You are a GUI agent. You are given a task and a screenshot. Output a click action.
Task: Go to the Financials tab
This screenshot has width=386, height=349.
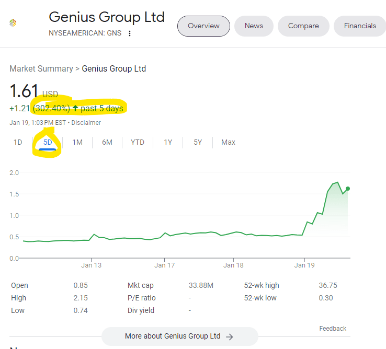tap(360, 26)
